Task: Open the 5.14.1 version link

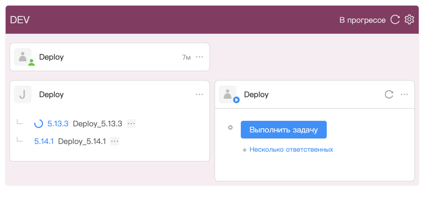Action: [x=44, y=142]
